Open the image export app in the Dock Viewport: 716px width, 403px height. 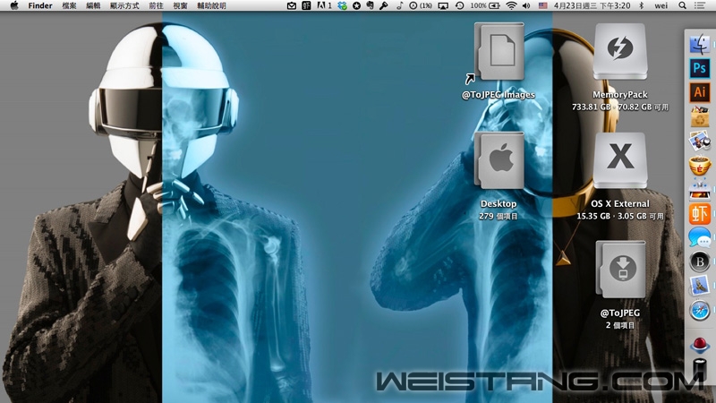(x=700, y=190)
